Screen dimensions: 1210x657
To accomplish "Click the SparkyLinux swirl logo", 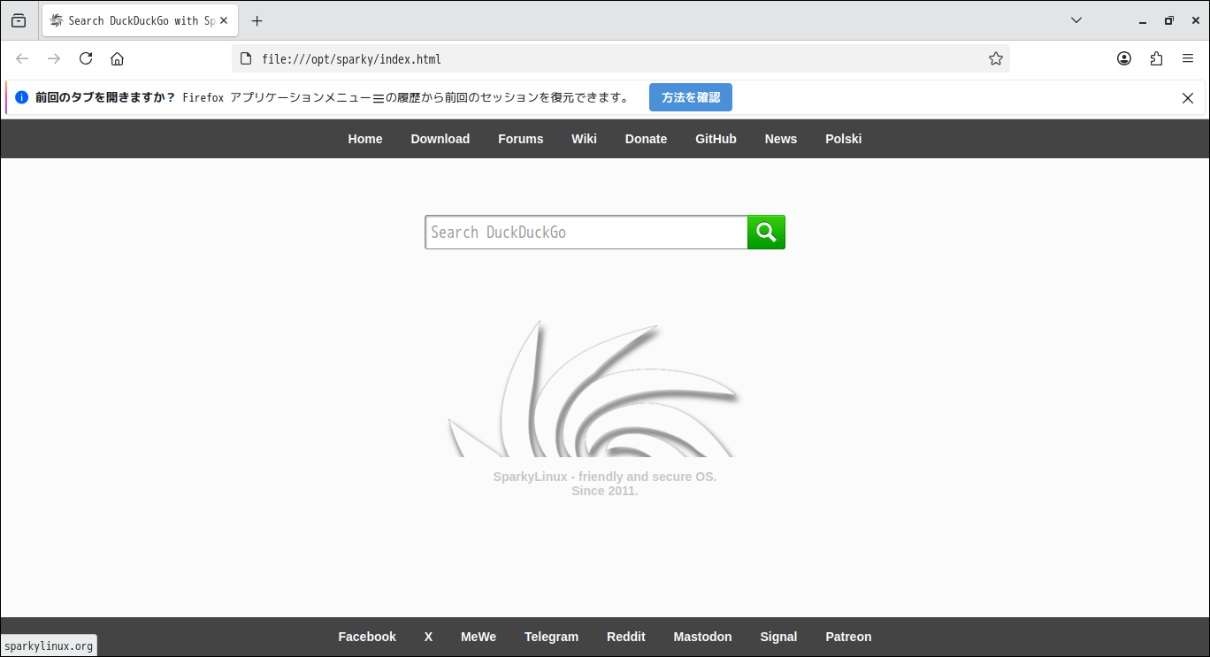I will tap(594, 388).
